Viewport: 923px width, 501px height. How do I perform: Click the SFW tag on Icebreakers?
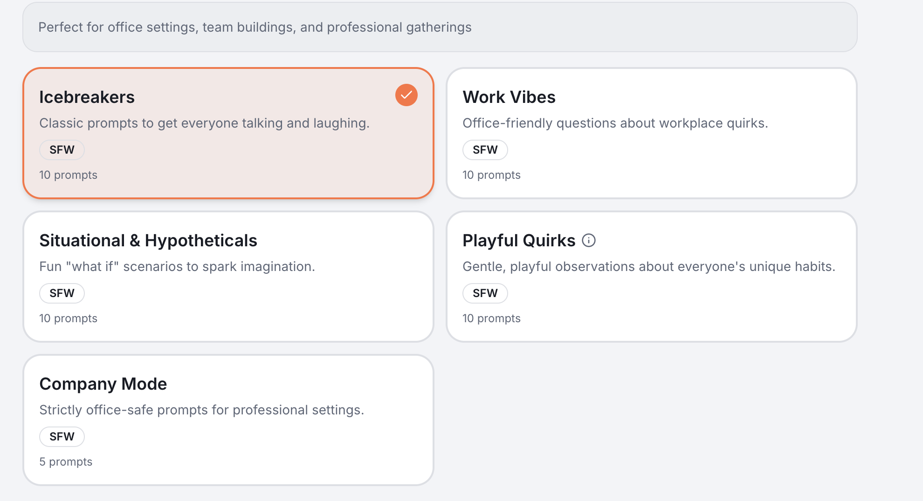point(62,150)
